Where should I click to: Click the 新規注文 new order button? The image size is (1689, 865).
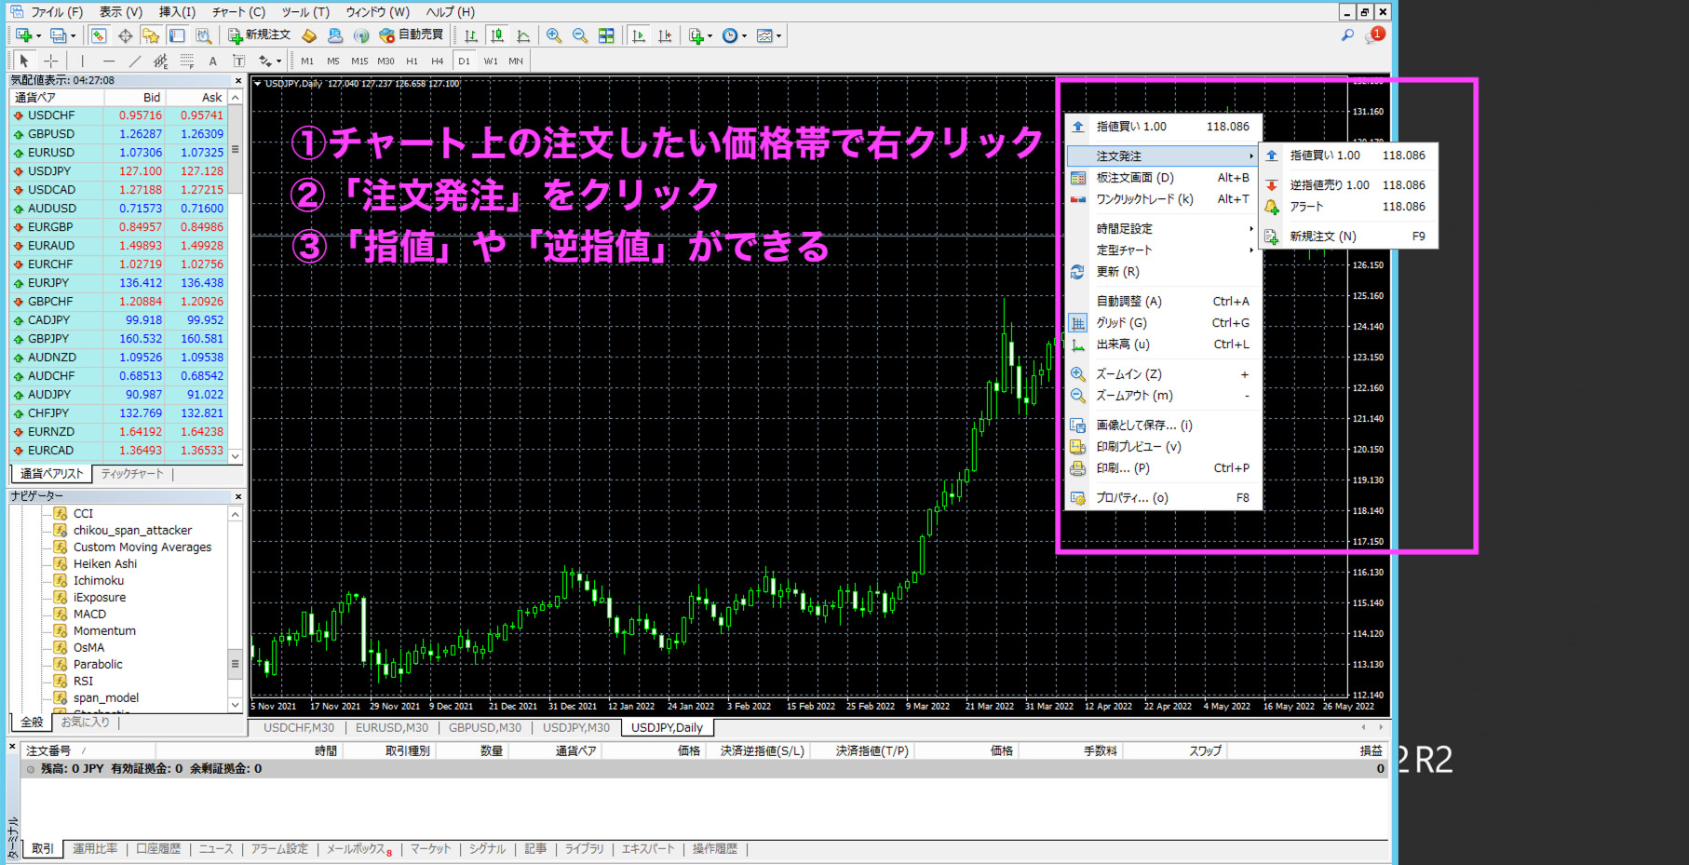(260, 35)
